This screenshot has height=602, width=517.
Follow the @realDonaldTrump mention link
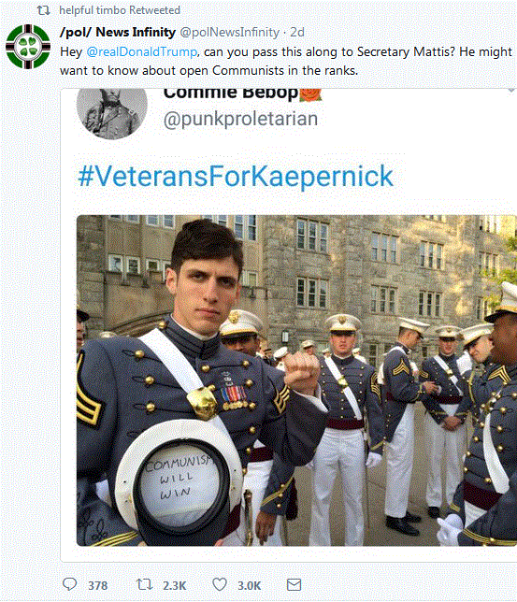point(142,51)
